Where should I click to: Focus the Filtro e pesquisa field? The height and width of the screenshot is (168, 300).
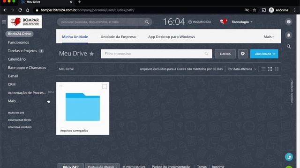click(x=157, y=54)
